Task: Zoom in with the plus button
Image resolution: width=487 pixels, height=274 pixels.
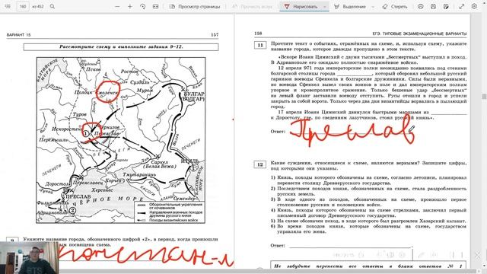Action: (x=130, y=7)
